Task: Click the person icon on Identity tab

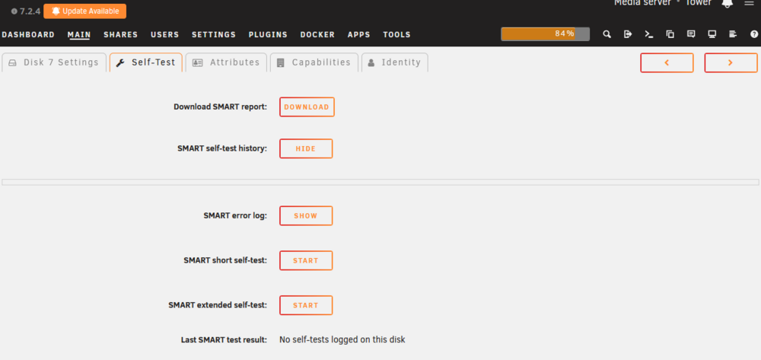Action: (x=371, y=62)
